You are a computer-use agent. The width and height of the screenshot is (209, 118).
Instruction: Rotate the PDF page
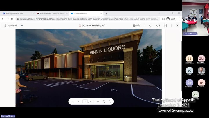[x=104, y=101]
